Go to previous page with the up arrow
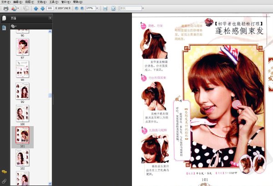This screenshot has width=273, height=186. point(36,8)
